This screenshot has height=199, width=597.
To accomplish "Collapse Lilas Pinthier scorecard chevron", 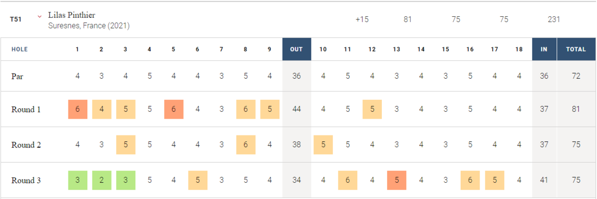I will coord(39,16).
